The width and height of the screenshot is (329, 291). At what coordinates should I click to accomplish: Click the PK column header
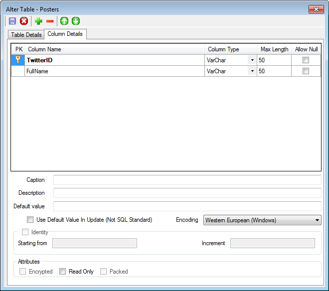click(x=18, y=49)
